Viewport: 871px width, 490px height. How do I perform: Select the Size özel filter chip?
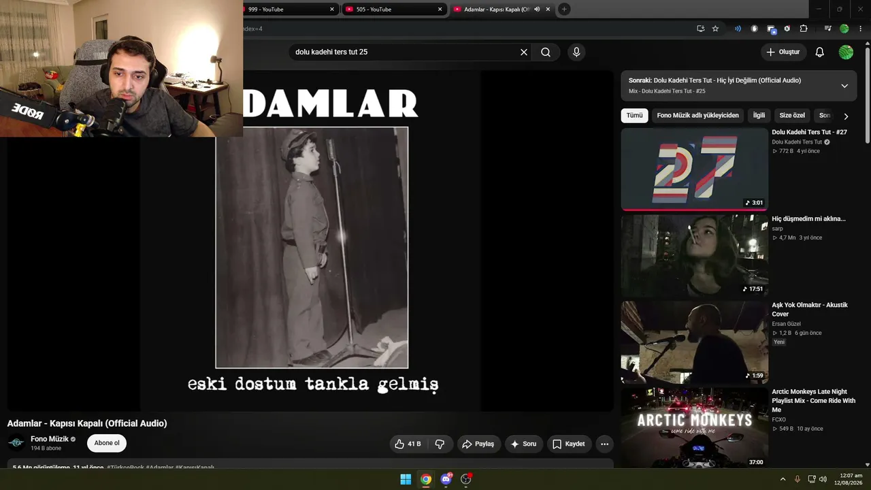(x=792, y=116)
